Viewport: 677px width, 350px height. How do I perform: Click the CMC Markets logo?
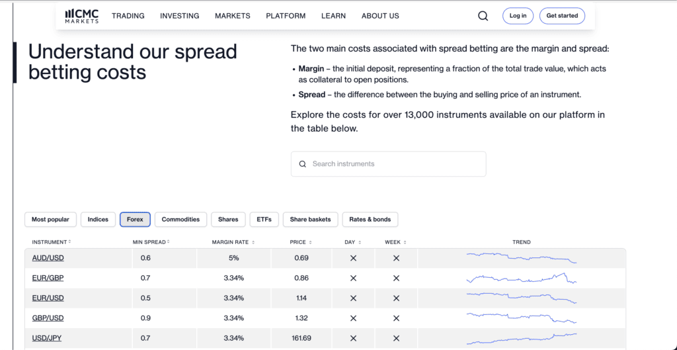click(81, 16)
